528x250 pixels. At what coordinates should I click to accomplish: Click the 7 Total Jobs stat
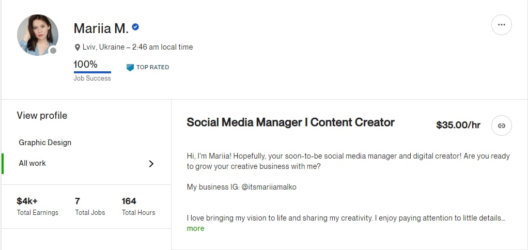(x=90, y=207)
